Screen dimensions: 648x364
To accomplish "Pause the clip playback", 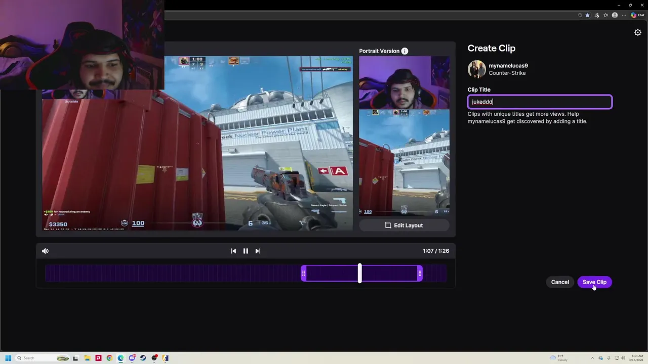I will click(246, 251).
